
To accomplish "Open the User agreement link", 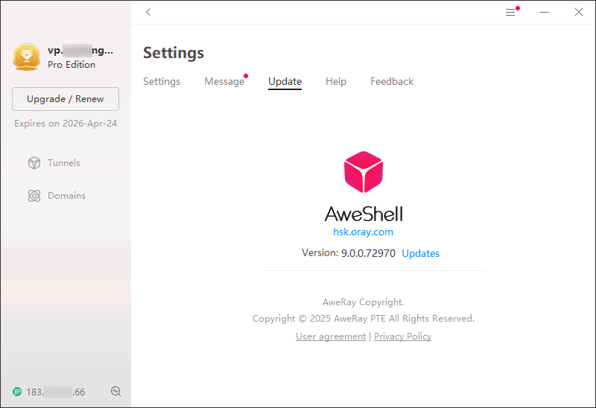I will pyautogui.click(x=331, y=337).
